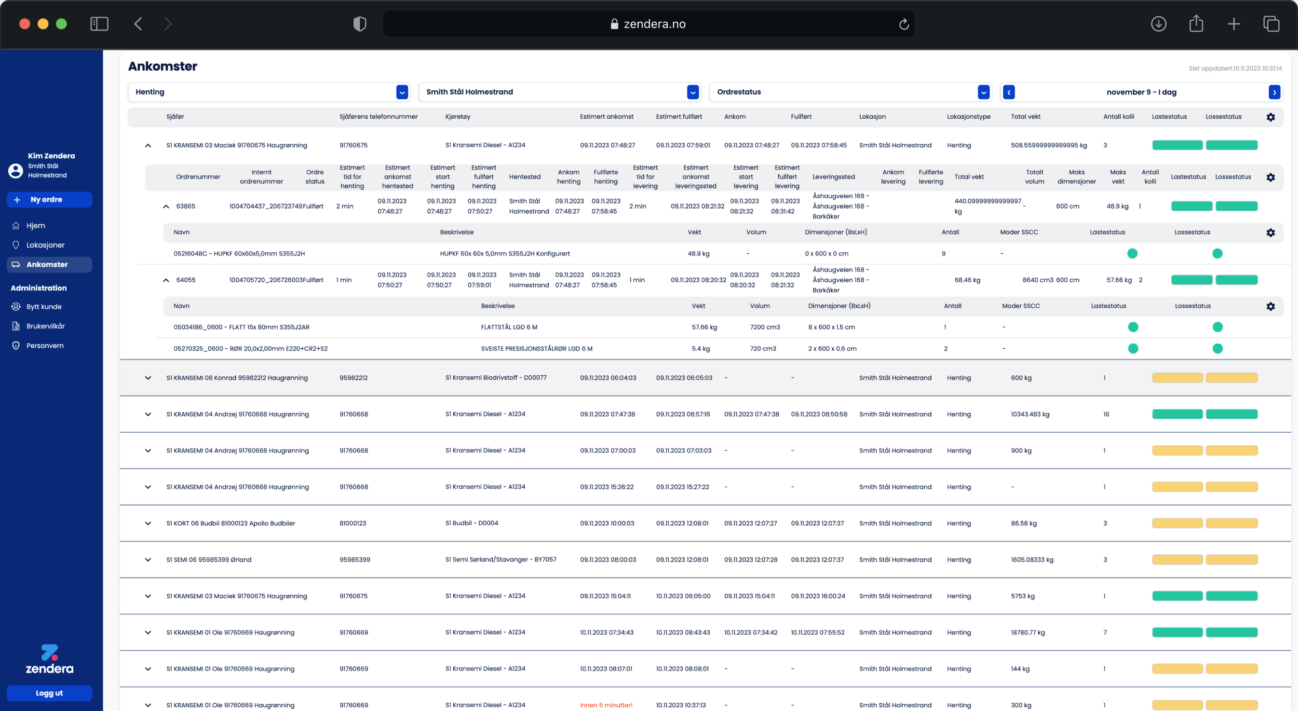
Task: Click the Logg ut button
Action: (x=49, y=693)
